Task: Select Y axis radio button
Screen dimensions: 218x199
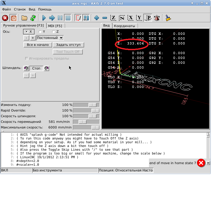Action: click(42, 32)
